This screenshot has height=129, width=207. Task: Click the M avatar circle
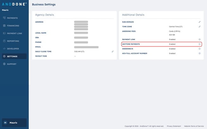pos(5,123)
